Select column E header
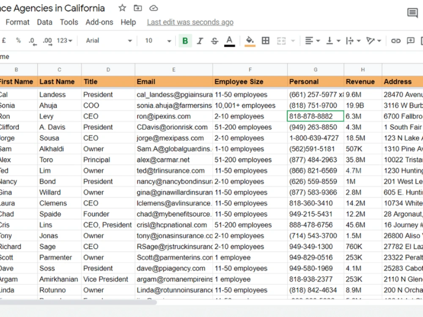 (x=174, y=70)
